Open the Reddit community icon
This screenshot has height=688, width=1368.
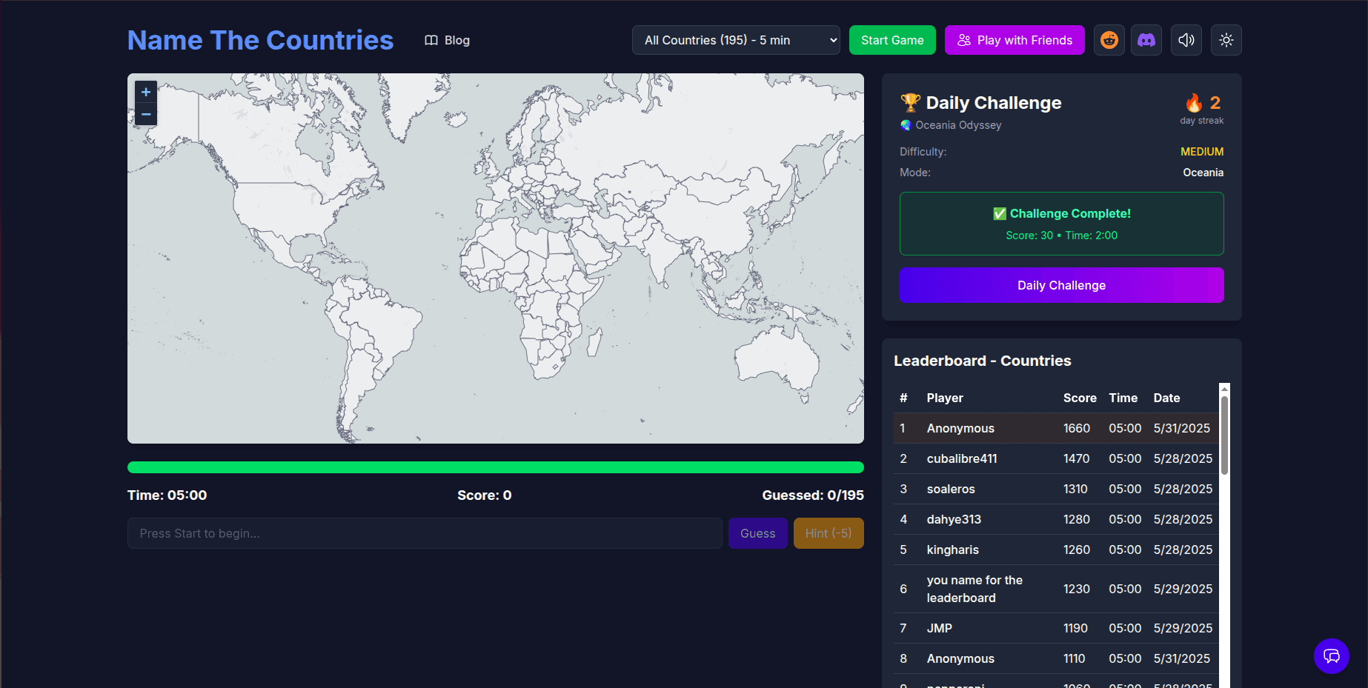pos(1109,40)
